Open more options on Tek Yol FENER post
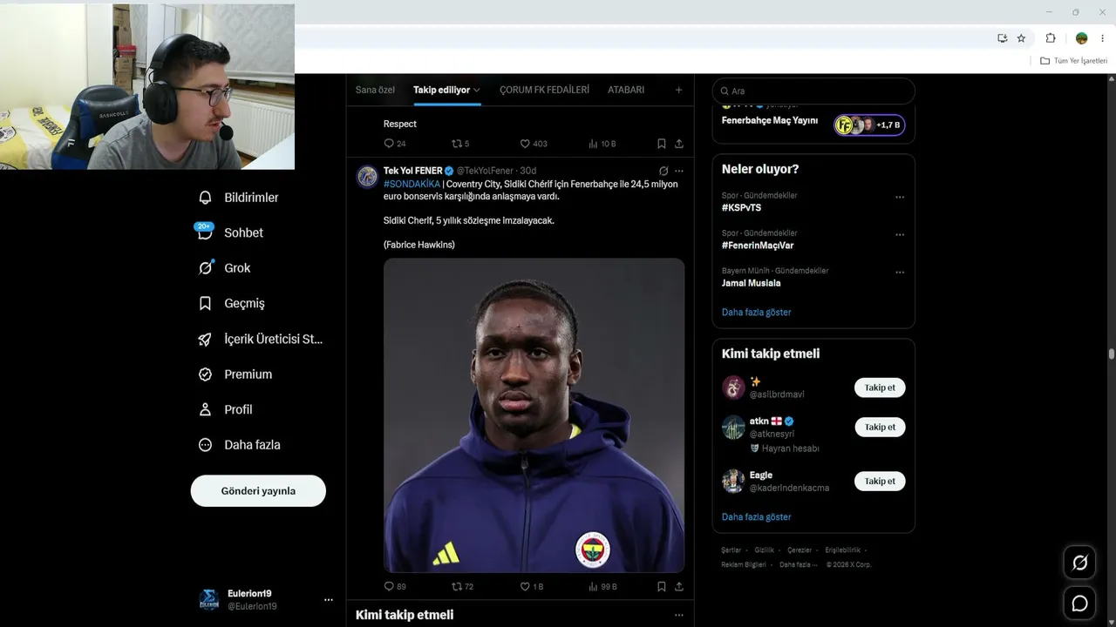The width and height of the screenshot is (1116, 627). click(679, 171)
